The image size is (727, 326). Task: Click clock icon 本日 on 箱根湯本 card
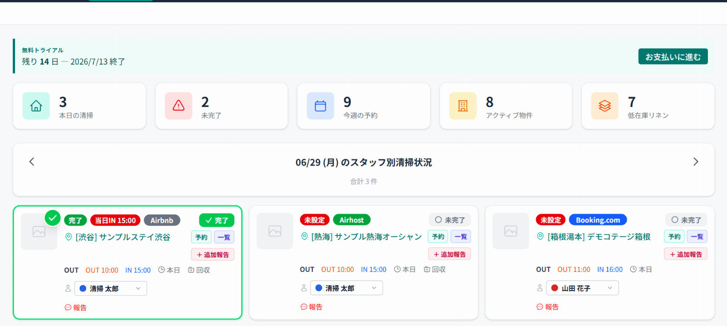click(x=633, y=270)
